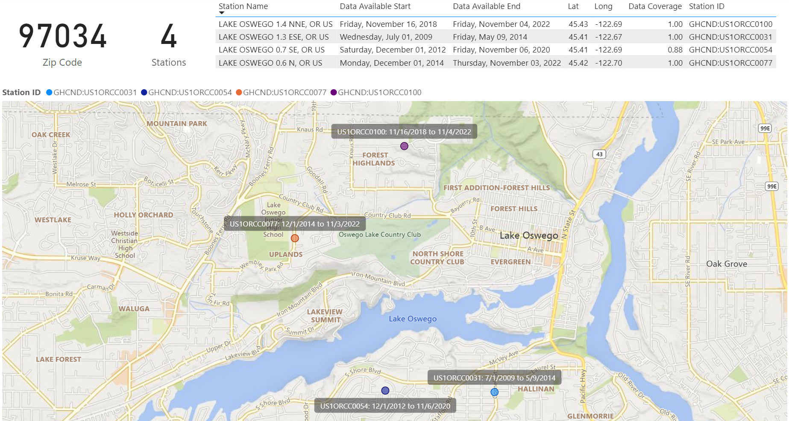Viewport: 789px width, 421px height.
Task: Select the LAKE OSWEGO 1.4 NNE row
Action: click(275, 24)
